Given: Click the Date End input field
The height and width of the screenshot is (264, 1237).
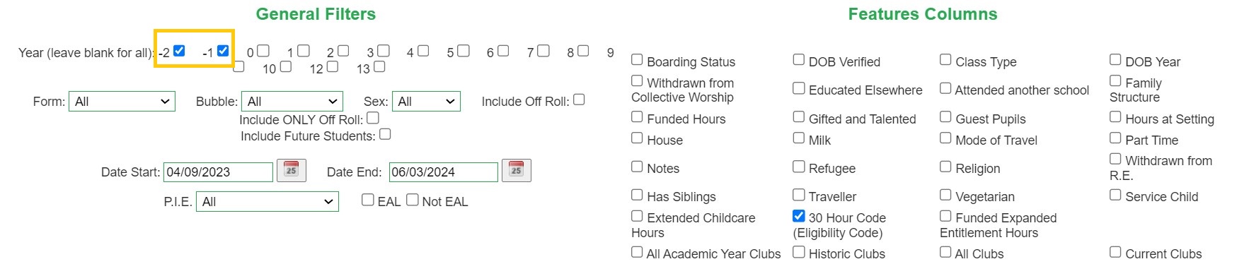Looking at the screenshot, I should point(444,172).
